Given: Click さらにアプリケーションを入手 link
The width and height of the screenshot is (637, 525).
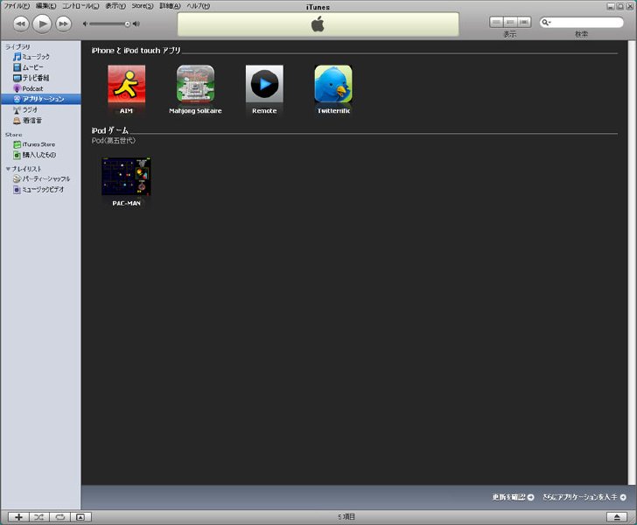Looking at the screenshot, I should coord(584,497).
